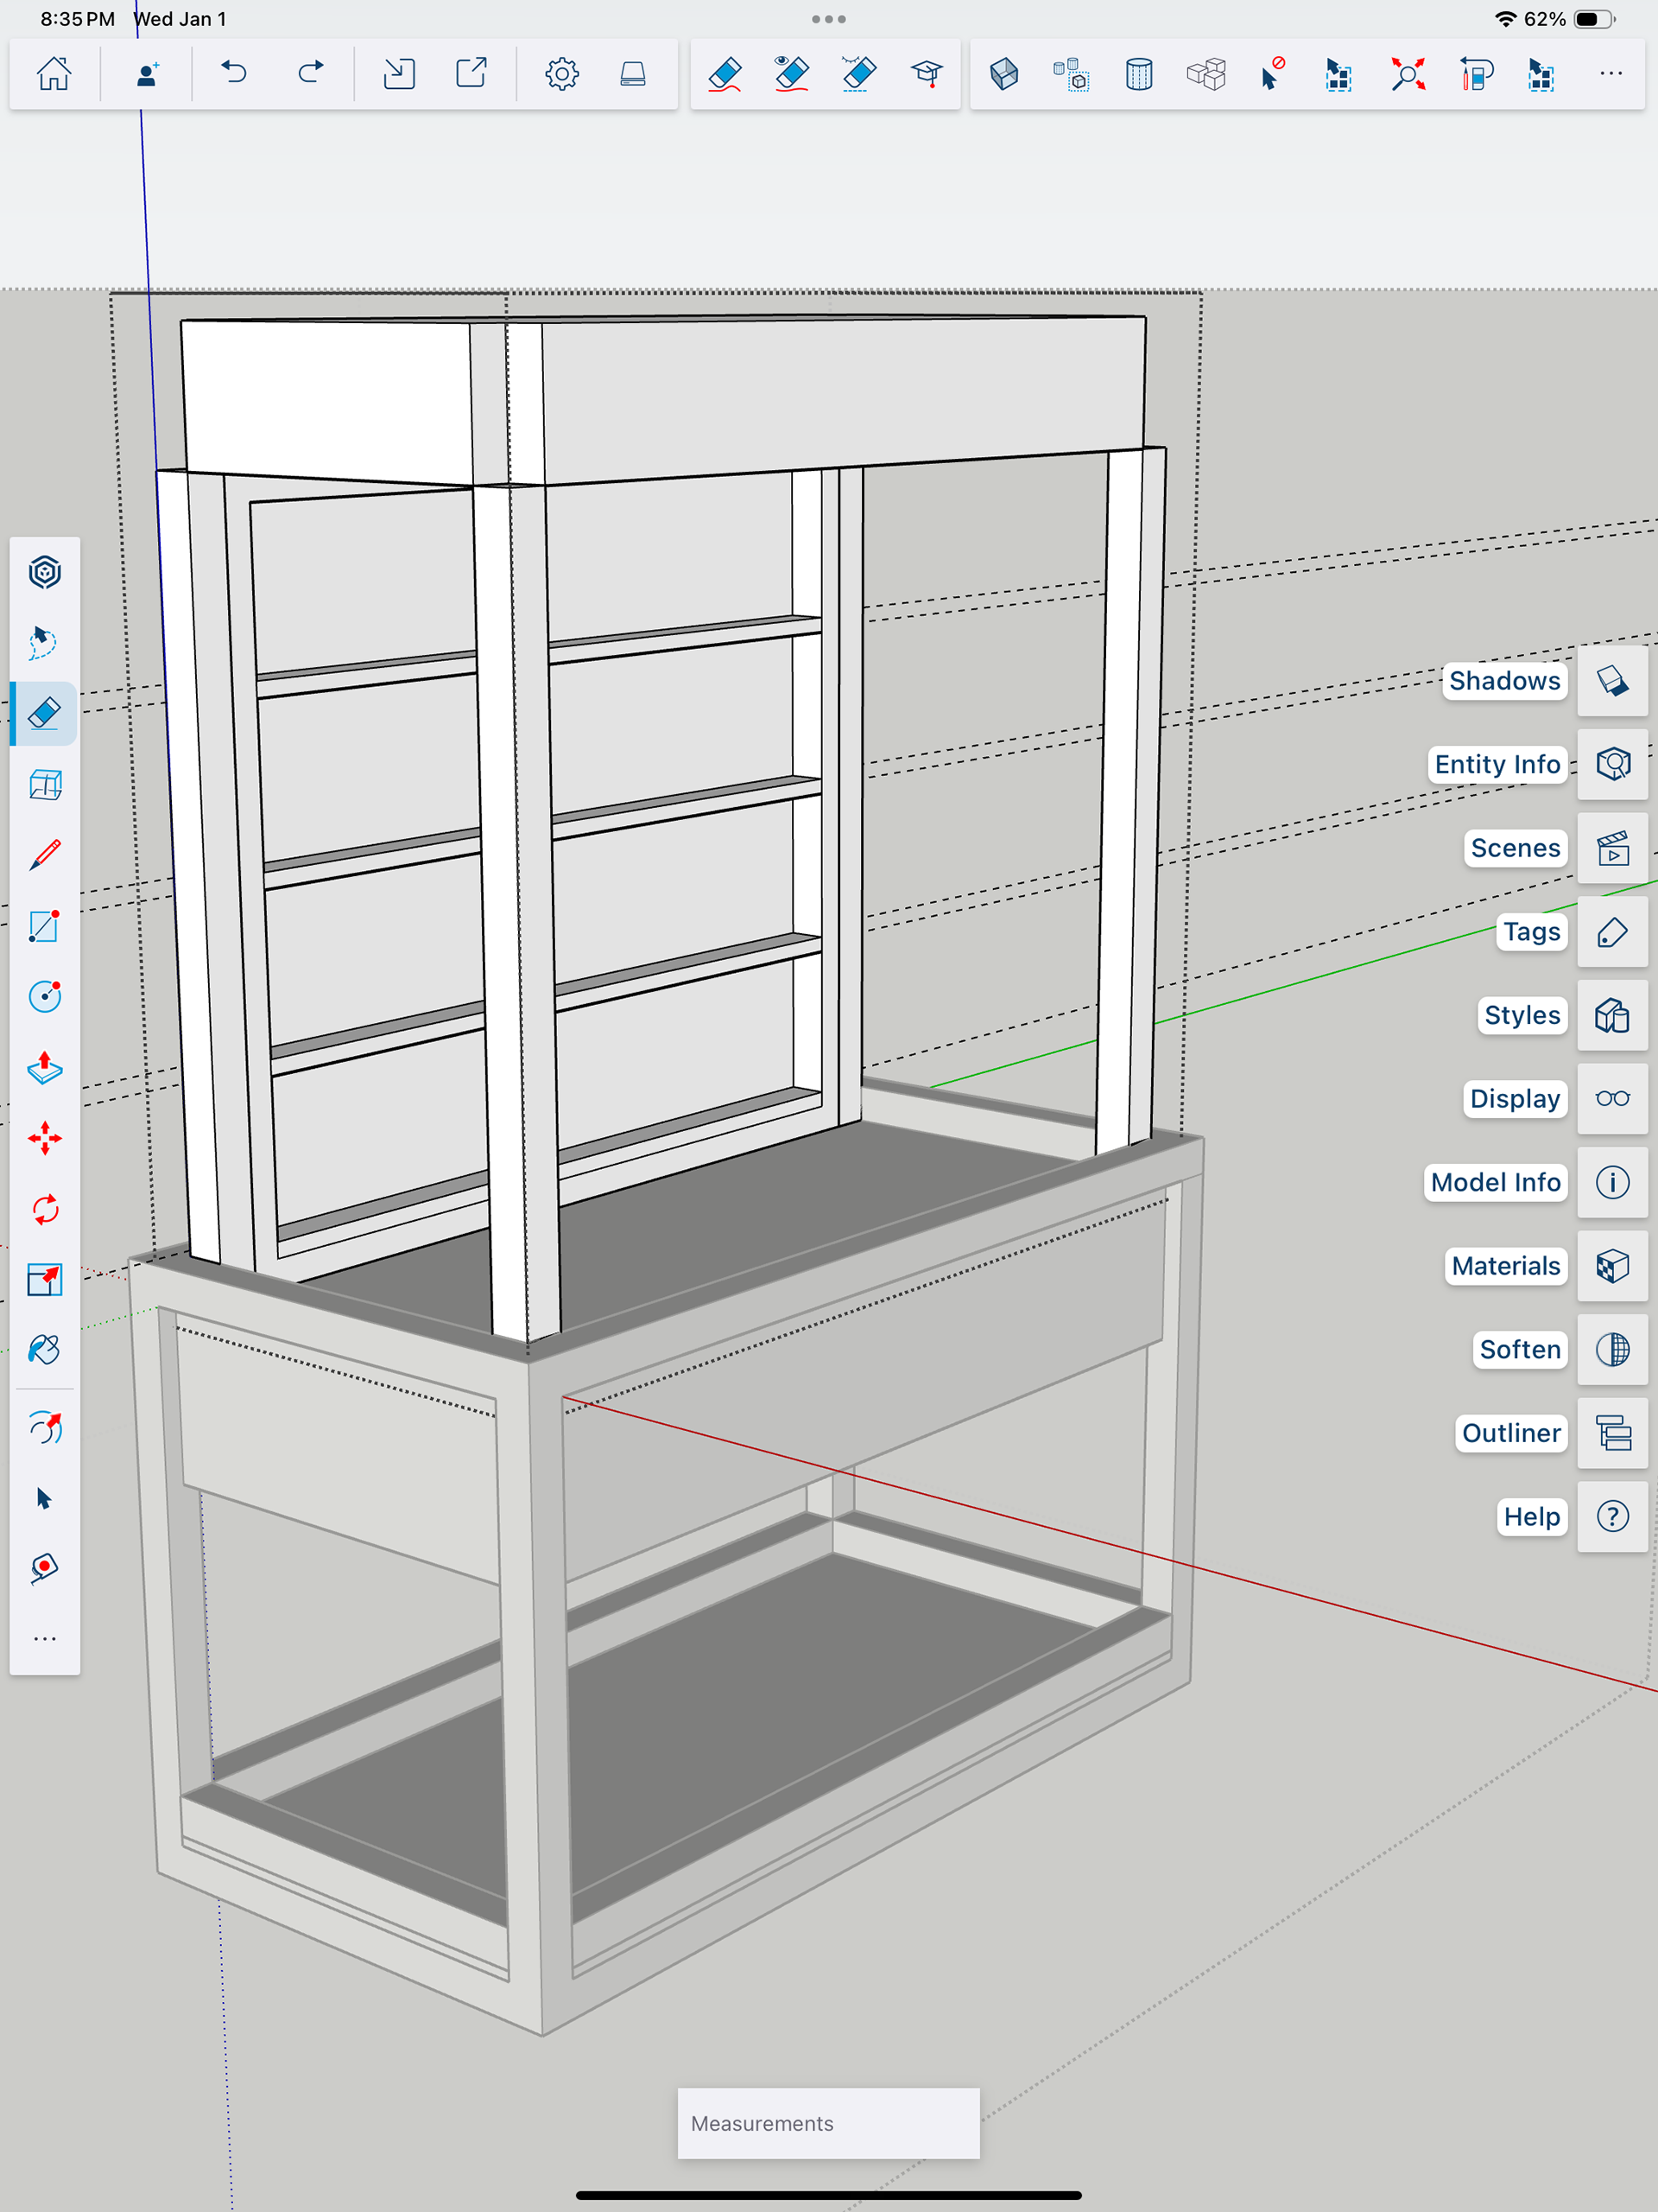
Task: Activate the Move tool
Action: pos(44,1138)
